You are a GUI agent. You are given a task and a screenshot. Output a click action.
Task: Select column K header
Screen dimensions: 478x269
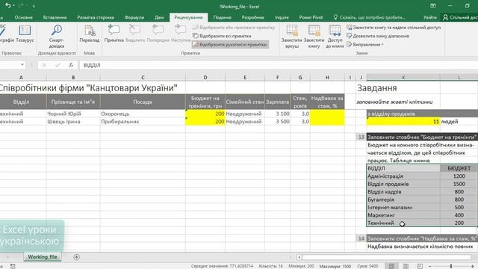[403, 78]
